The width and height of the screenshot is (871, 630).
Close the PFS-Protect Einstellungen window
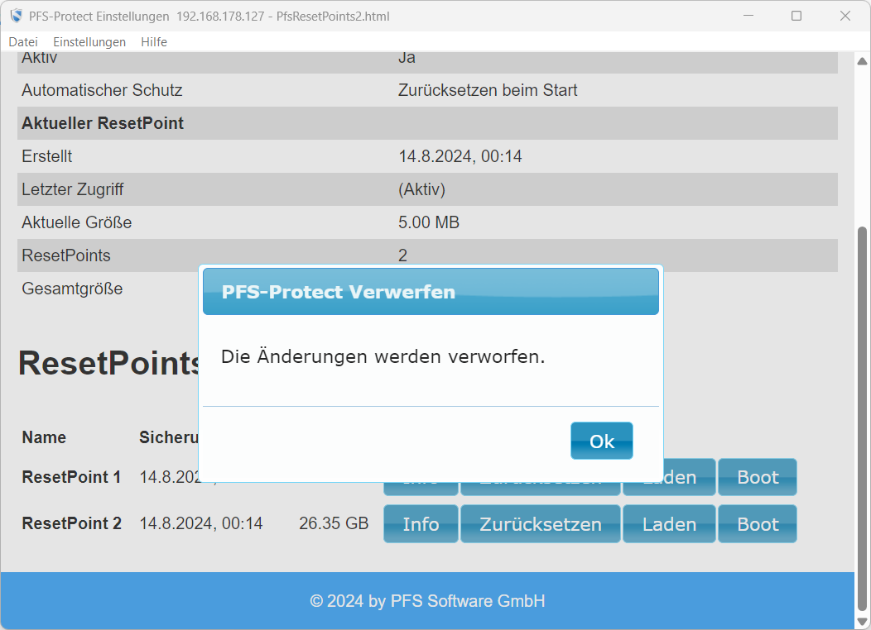pos(845,16)
